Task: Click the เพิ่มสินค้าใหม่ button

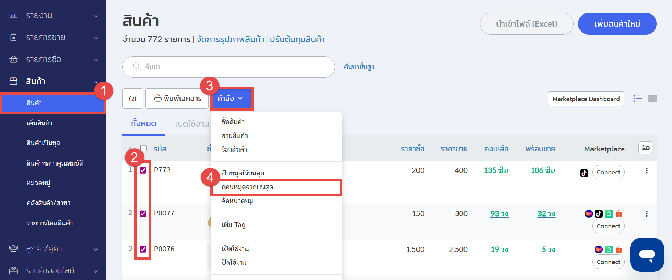Action: tap(617, 24)
